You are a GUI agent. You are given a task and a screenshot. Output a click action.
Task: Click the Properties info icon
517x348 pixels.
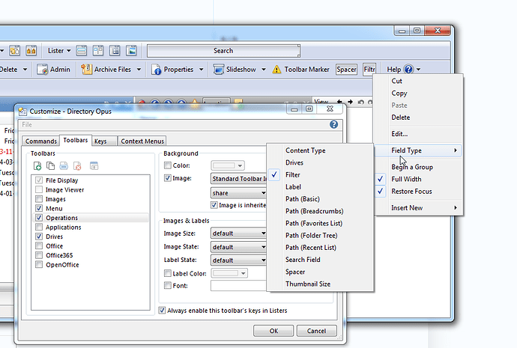pos(157,70)
